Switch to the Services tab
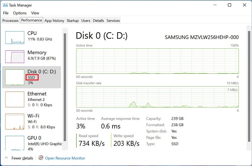 point(113,20)
